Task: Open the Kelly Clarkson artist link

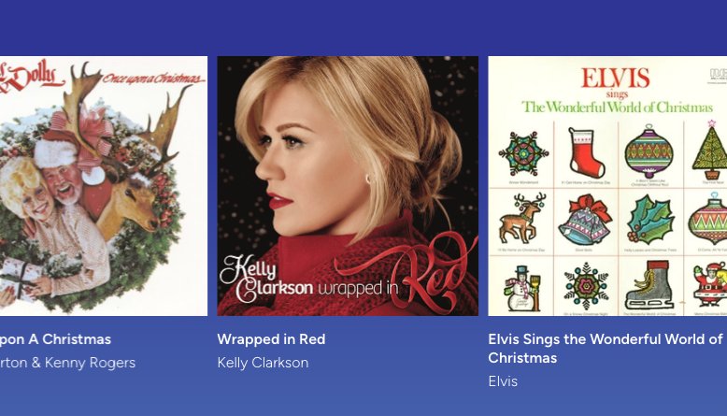Action: 263,362
